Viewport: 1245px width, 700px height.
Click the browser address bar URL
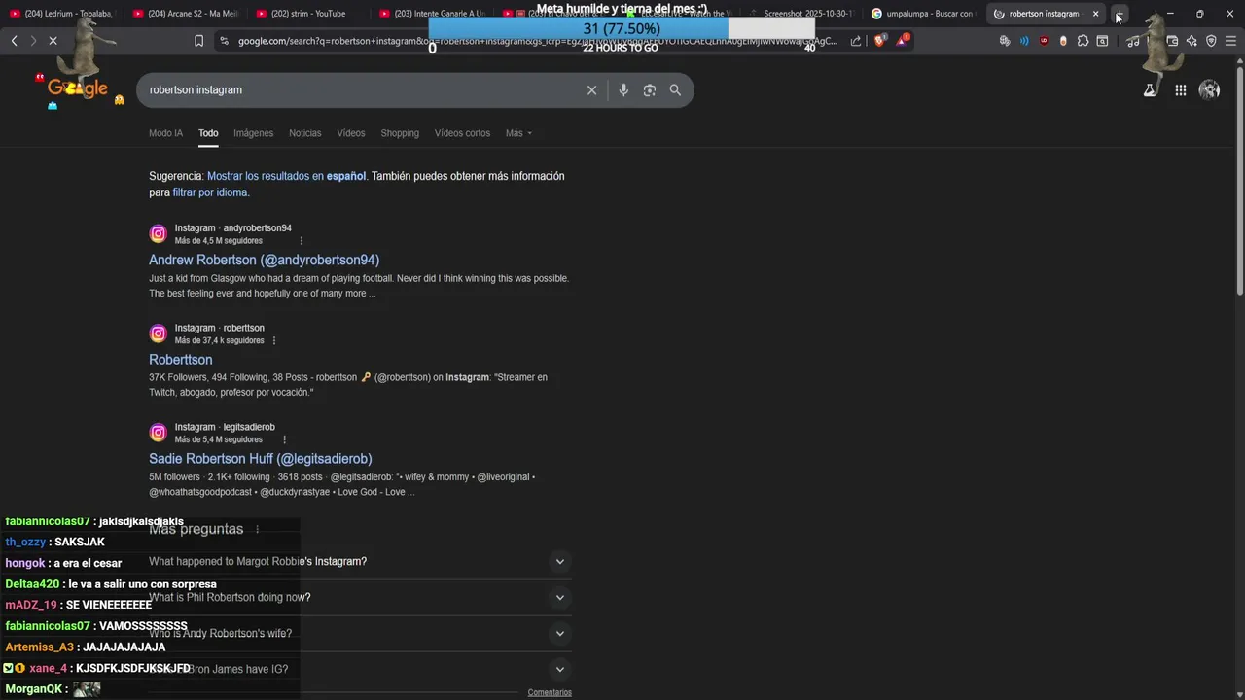pyautogui.click(x=537, y=41)
